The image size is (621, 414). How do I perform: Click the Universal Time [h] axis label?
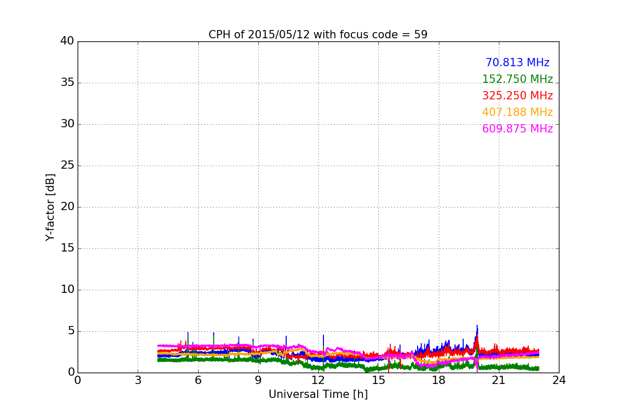pyautogui.click(x=318, y=394)
